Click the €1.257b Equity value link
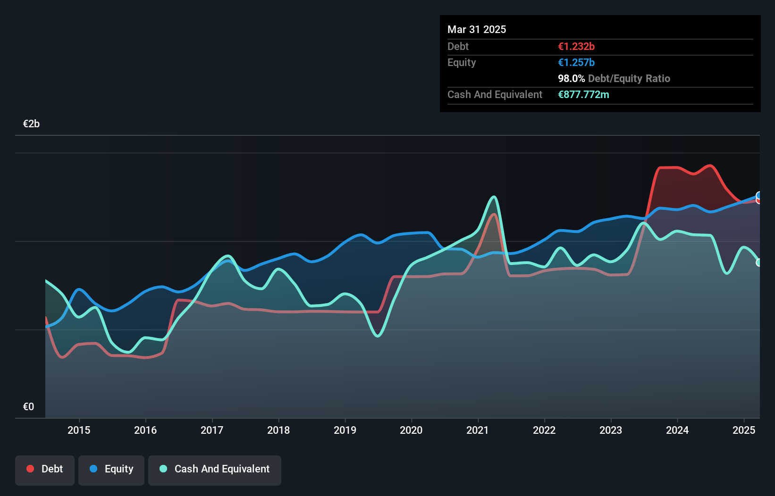Screen dimensions: 775x496 [576, 62]
